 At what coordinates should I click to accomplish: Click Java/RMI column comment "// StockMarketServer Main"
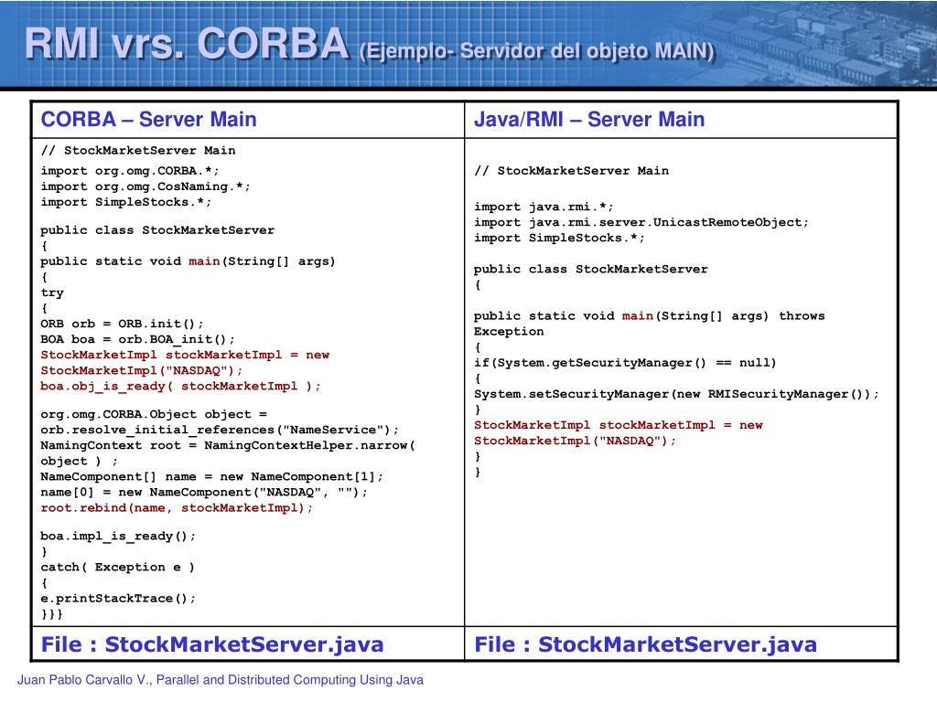pyautogui.click(x=571, y=171)
